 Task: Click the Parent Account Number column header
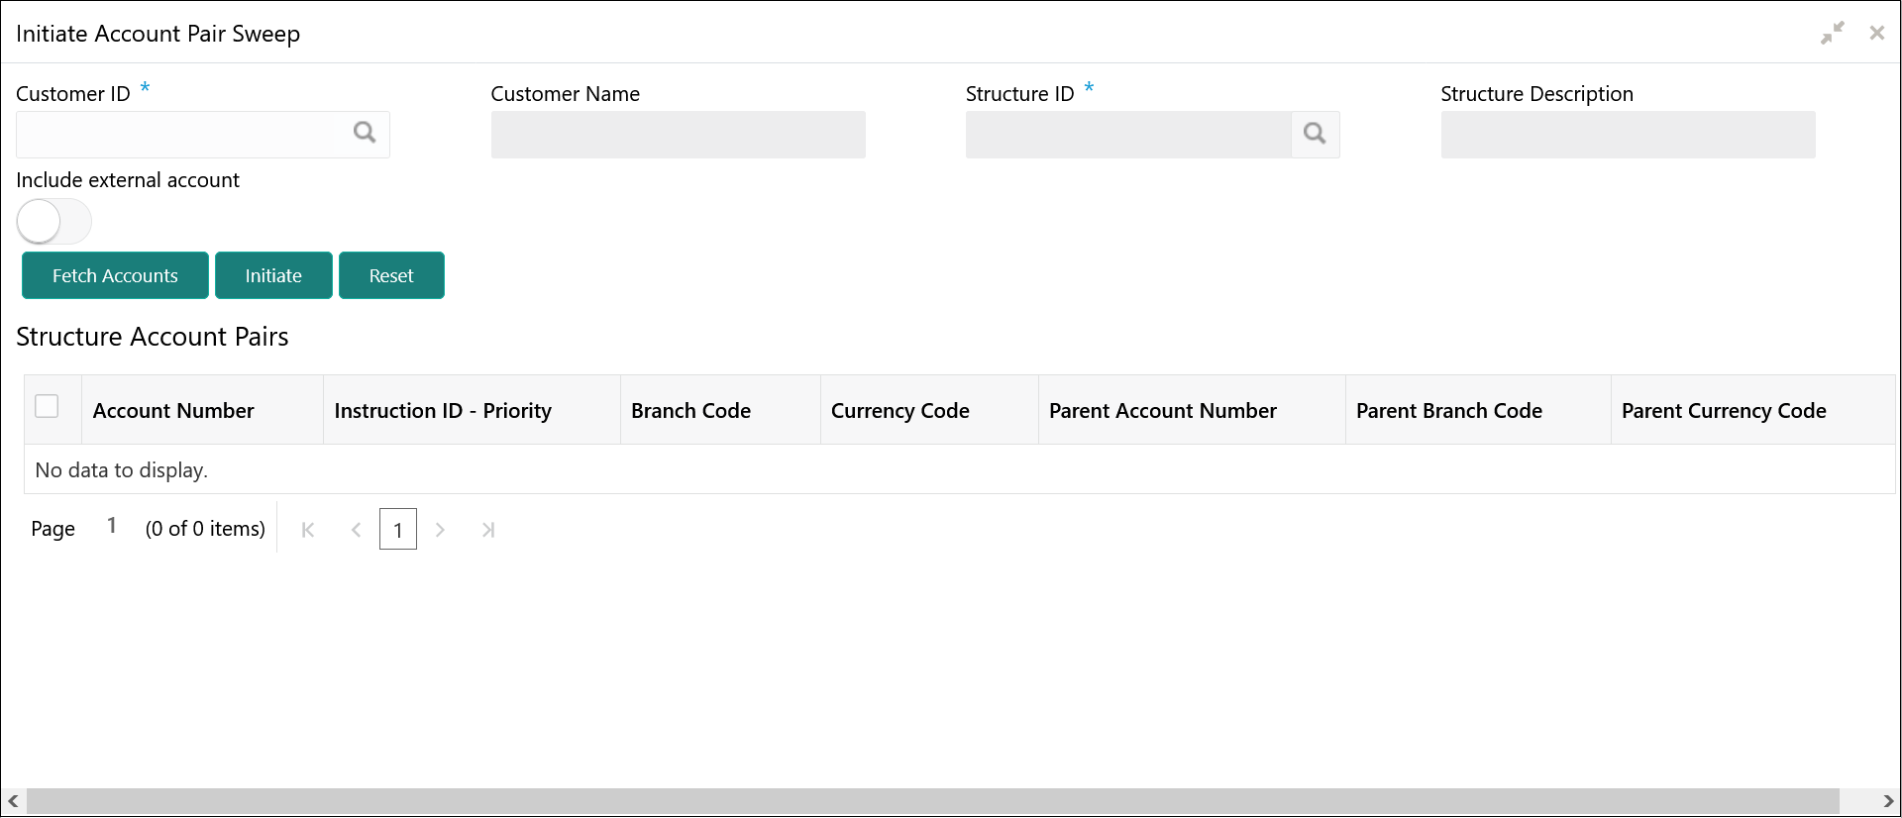pyautogui.click(x=1192, y=410)
